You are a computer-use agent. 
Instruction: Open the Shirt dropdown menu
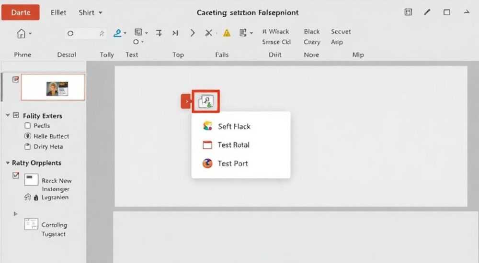91,12
